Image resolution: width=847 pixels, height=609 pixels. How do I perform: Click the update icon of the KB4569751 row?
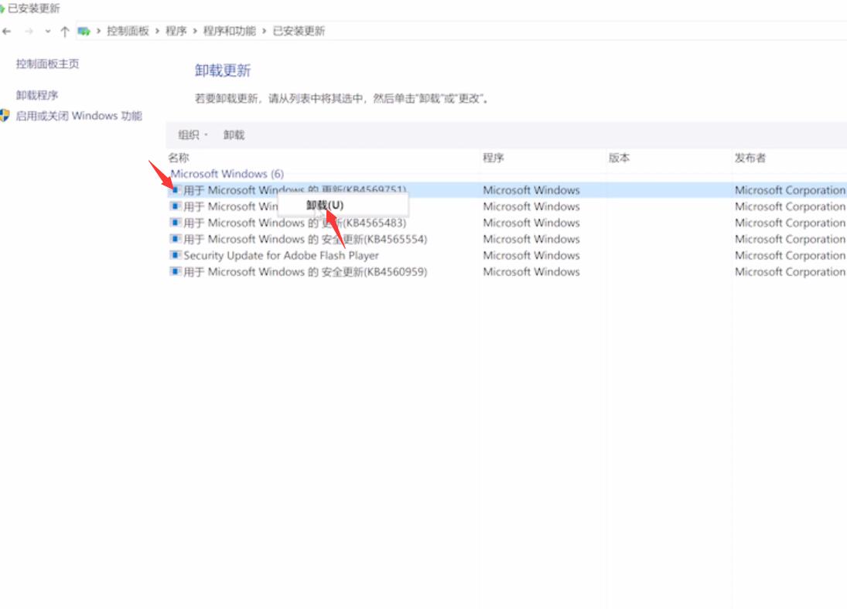tap(175, 190)
